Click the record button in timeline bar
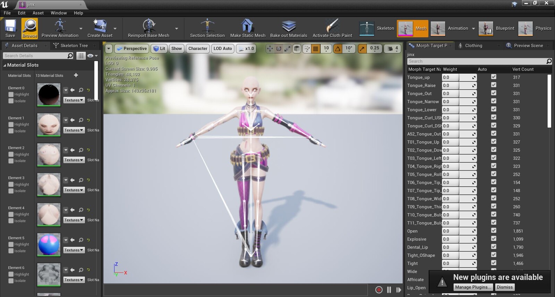 [x=379, y=290]
